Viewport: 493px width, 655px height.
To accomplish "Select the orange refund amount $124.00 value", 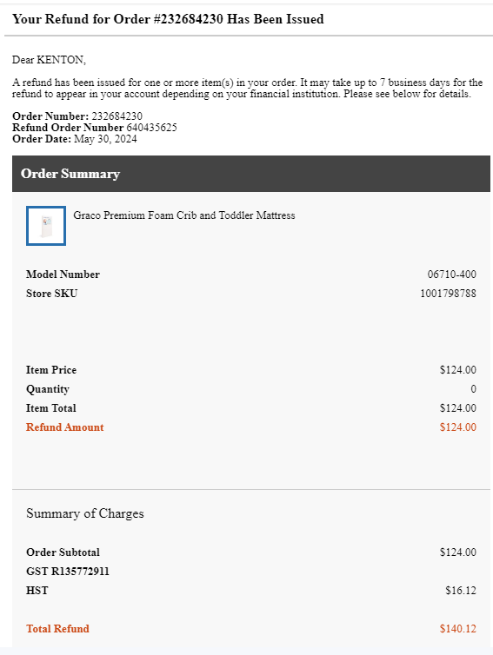I will [x=458, y=427].
